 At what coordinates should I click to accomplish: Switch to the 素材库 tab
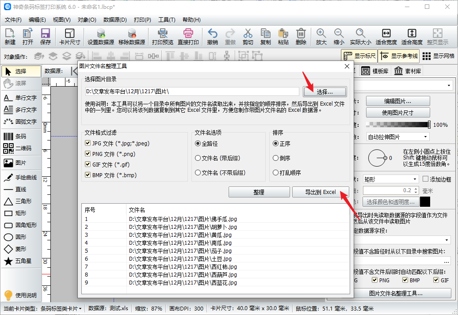(408, 71)
